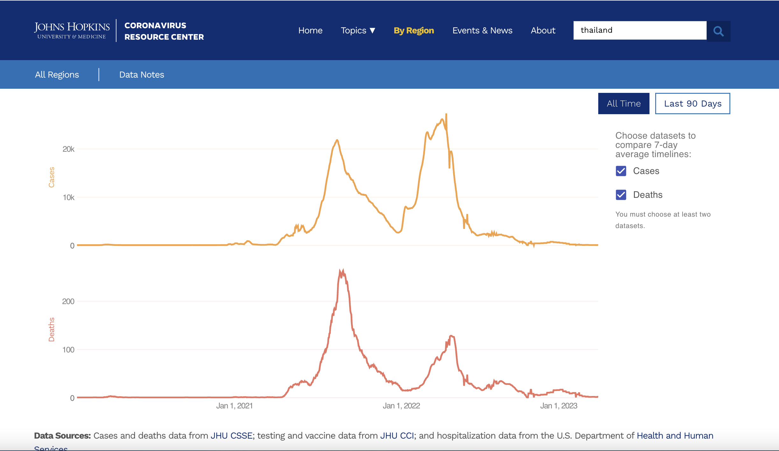This screenshot has height=451, width=779.
Task: Open the Home navigation item
Action: [x=310, y=31]
